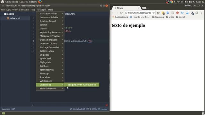Open the Tree View submenu
Screen dimensions: 205x115
click(50, 77)
